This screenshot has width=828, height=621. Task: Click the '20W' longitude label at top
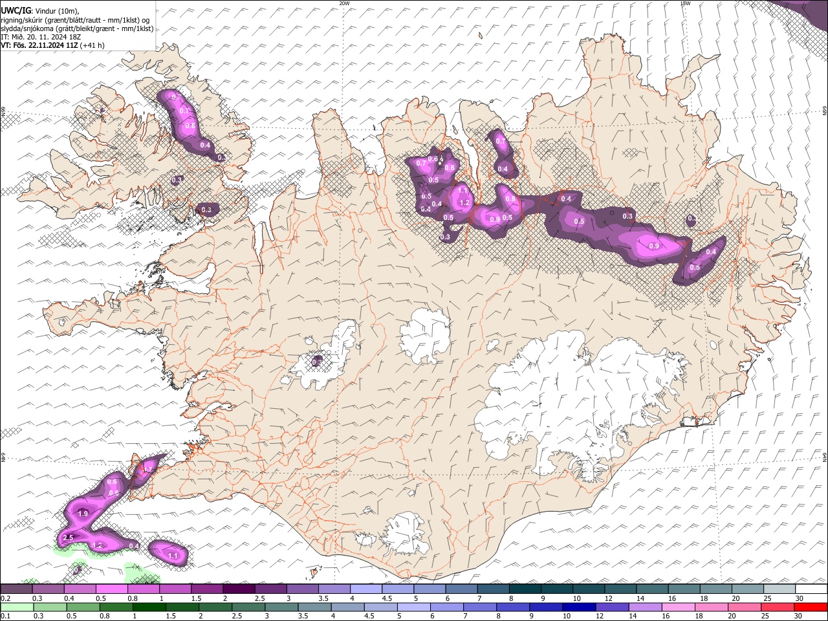(345, 3)
